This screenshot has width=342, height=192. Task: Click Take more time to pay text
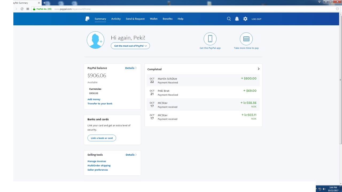click(x=246, y=48)
